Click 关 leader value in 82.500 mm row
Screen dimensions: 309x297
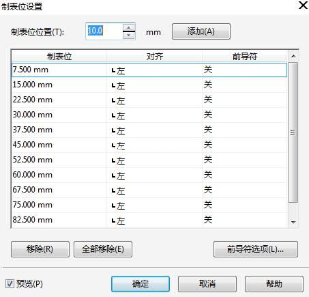(x=208, y=220)
